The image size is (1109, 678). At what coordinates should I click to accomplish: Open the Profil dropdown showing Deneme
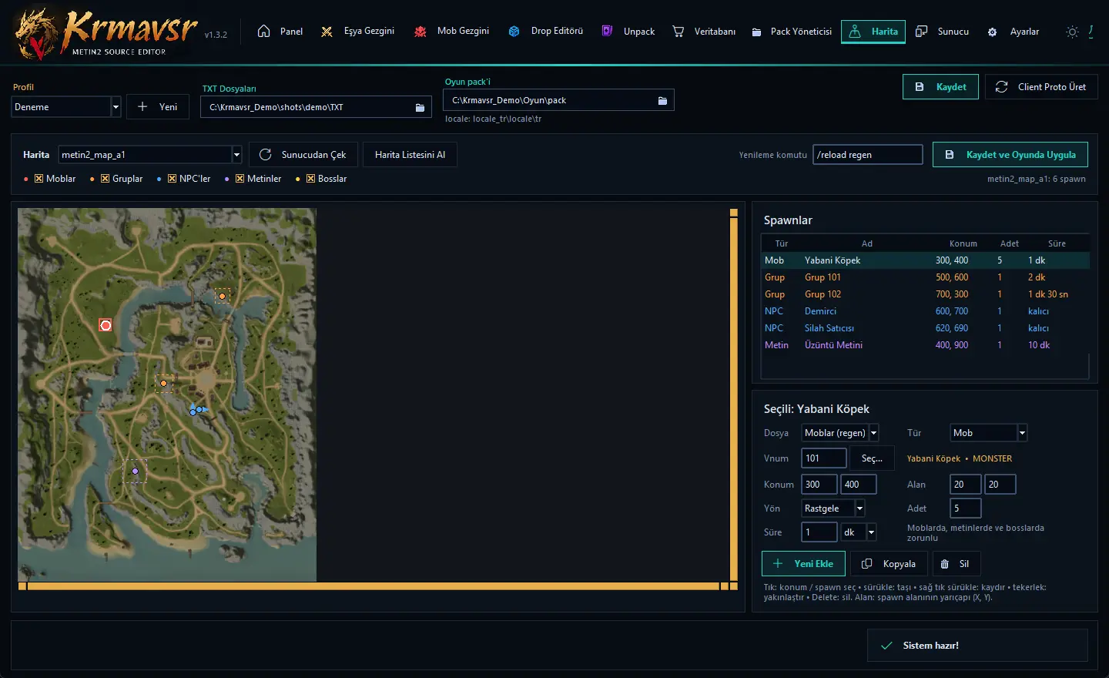point(66,107)
